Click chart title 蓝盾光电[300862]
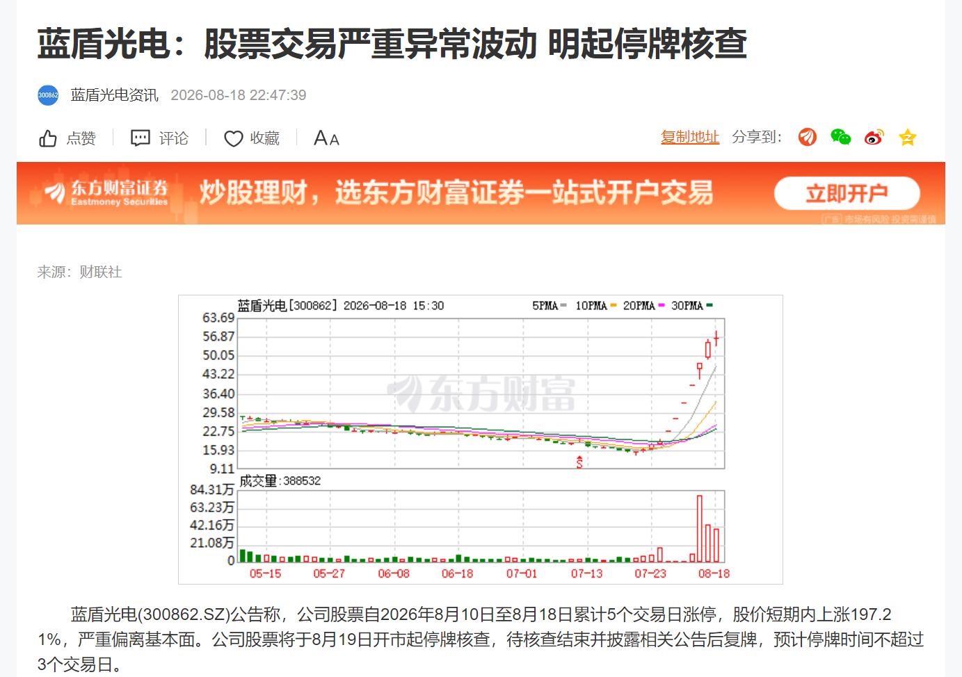This screenshot has height=677, width=962. click(287, 306)
